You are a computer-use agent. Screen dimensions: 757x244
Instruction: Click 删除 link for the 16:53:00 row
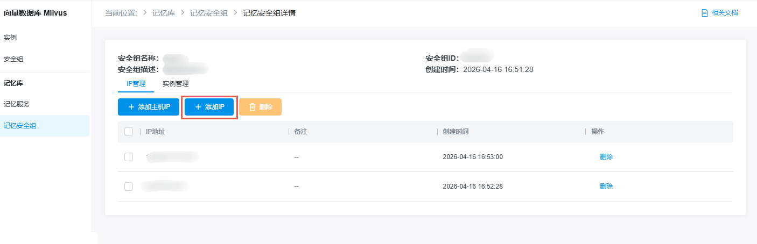(606, 157)
